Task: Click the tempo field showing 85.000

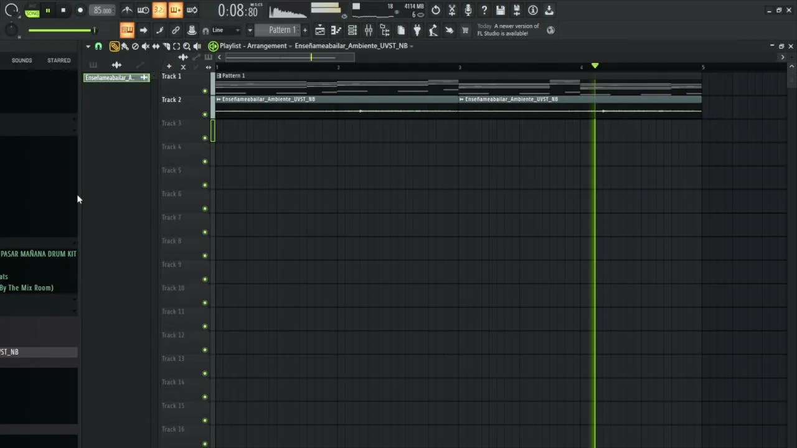Action: pos(102,10)
